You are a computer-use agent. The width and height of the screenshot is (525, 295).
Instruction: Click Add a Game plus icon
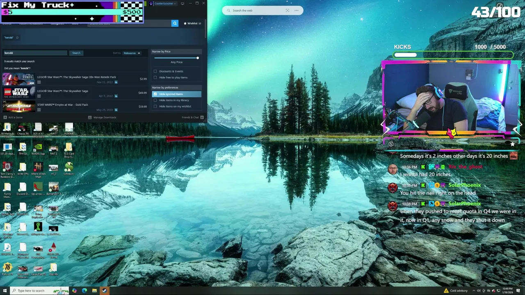[5, 118]
